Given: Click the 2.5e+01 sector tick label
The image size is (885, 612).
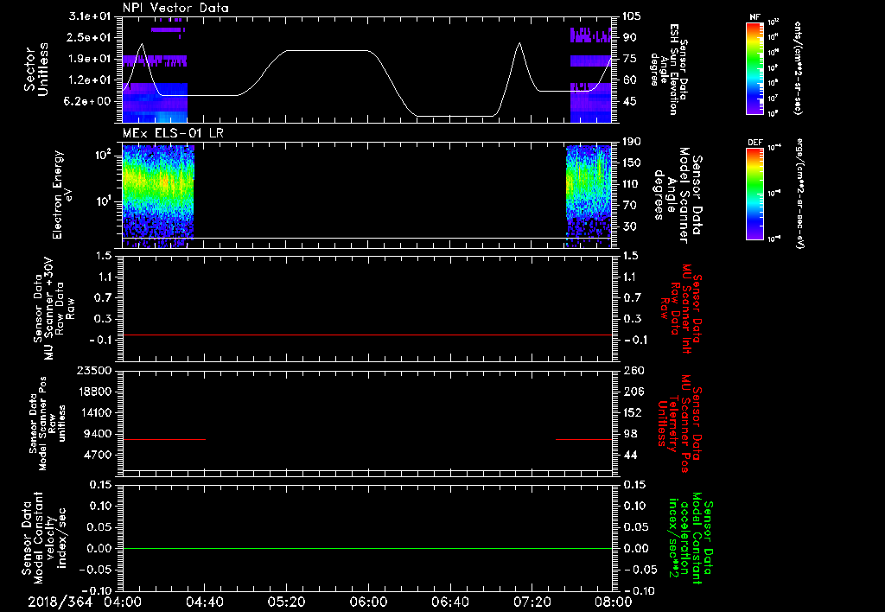Looking at the screenshot, I should click(90, 37).
